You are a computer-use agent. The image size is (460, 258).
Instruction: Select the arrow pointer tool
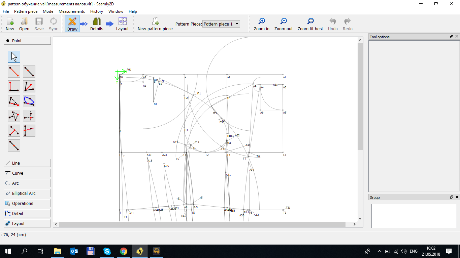(x=14, y=57)
